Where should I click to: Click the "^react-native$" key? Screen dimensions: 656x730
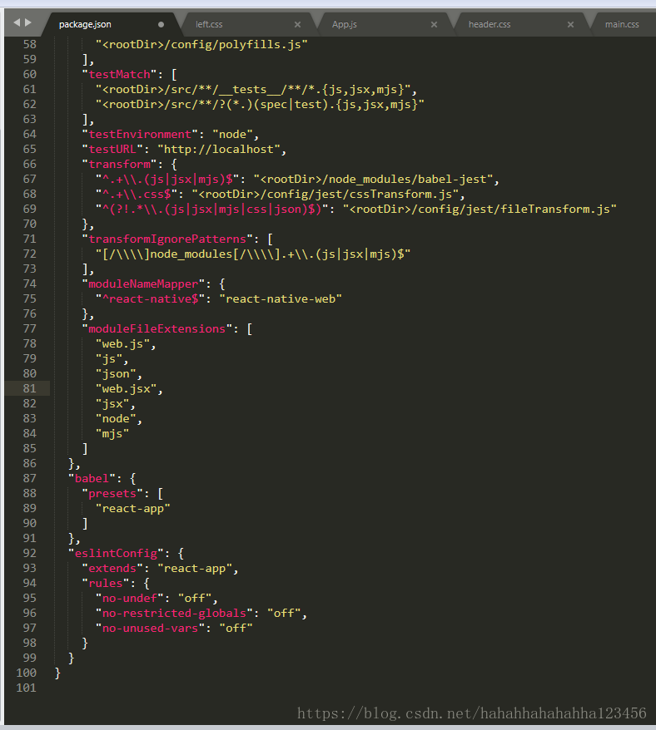[150, 298]
